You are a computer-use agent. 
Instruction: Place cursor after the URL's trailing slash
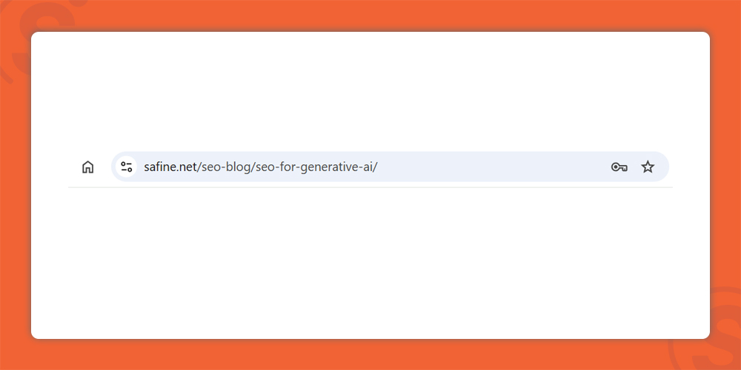(379, 167)
